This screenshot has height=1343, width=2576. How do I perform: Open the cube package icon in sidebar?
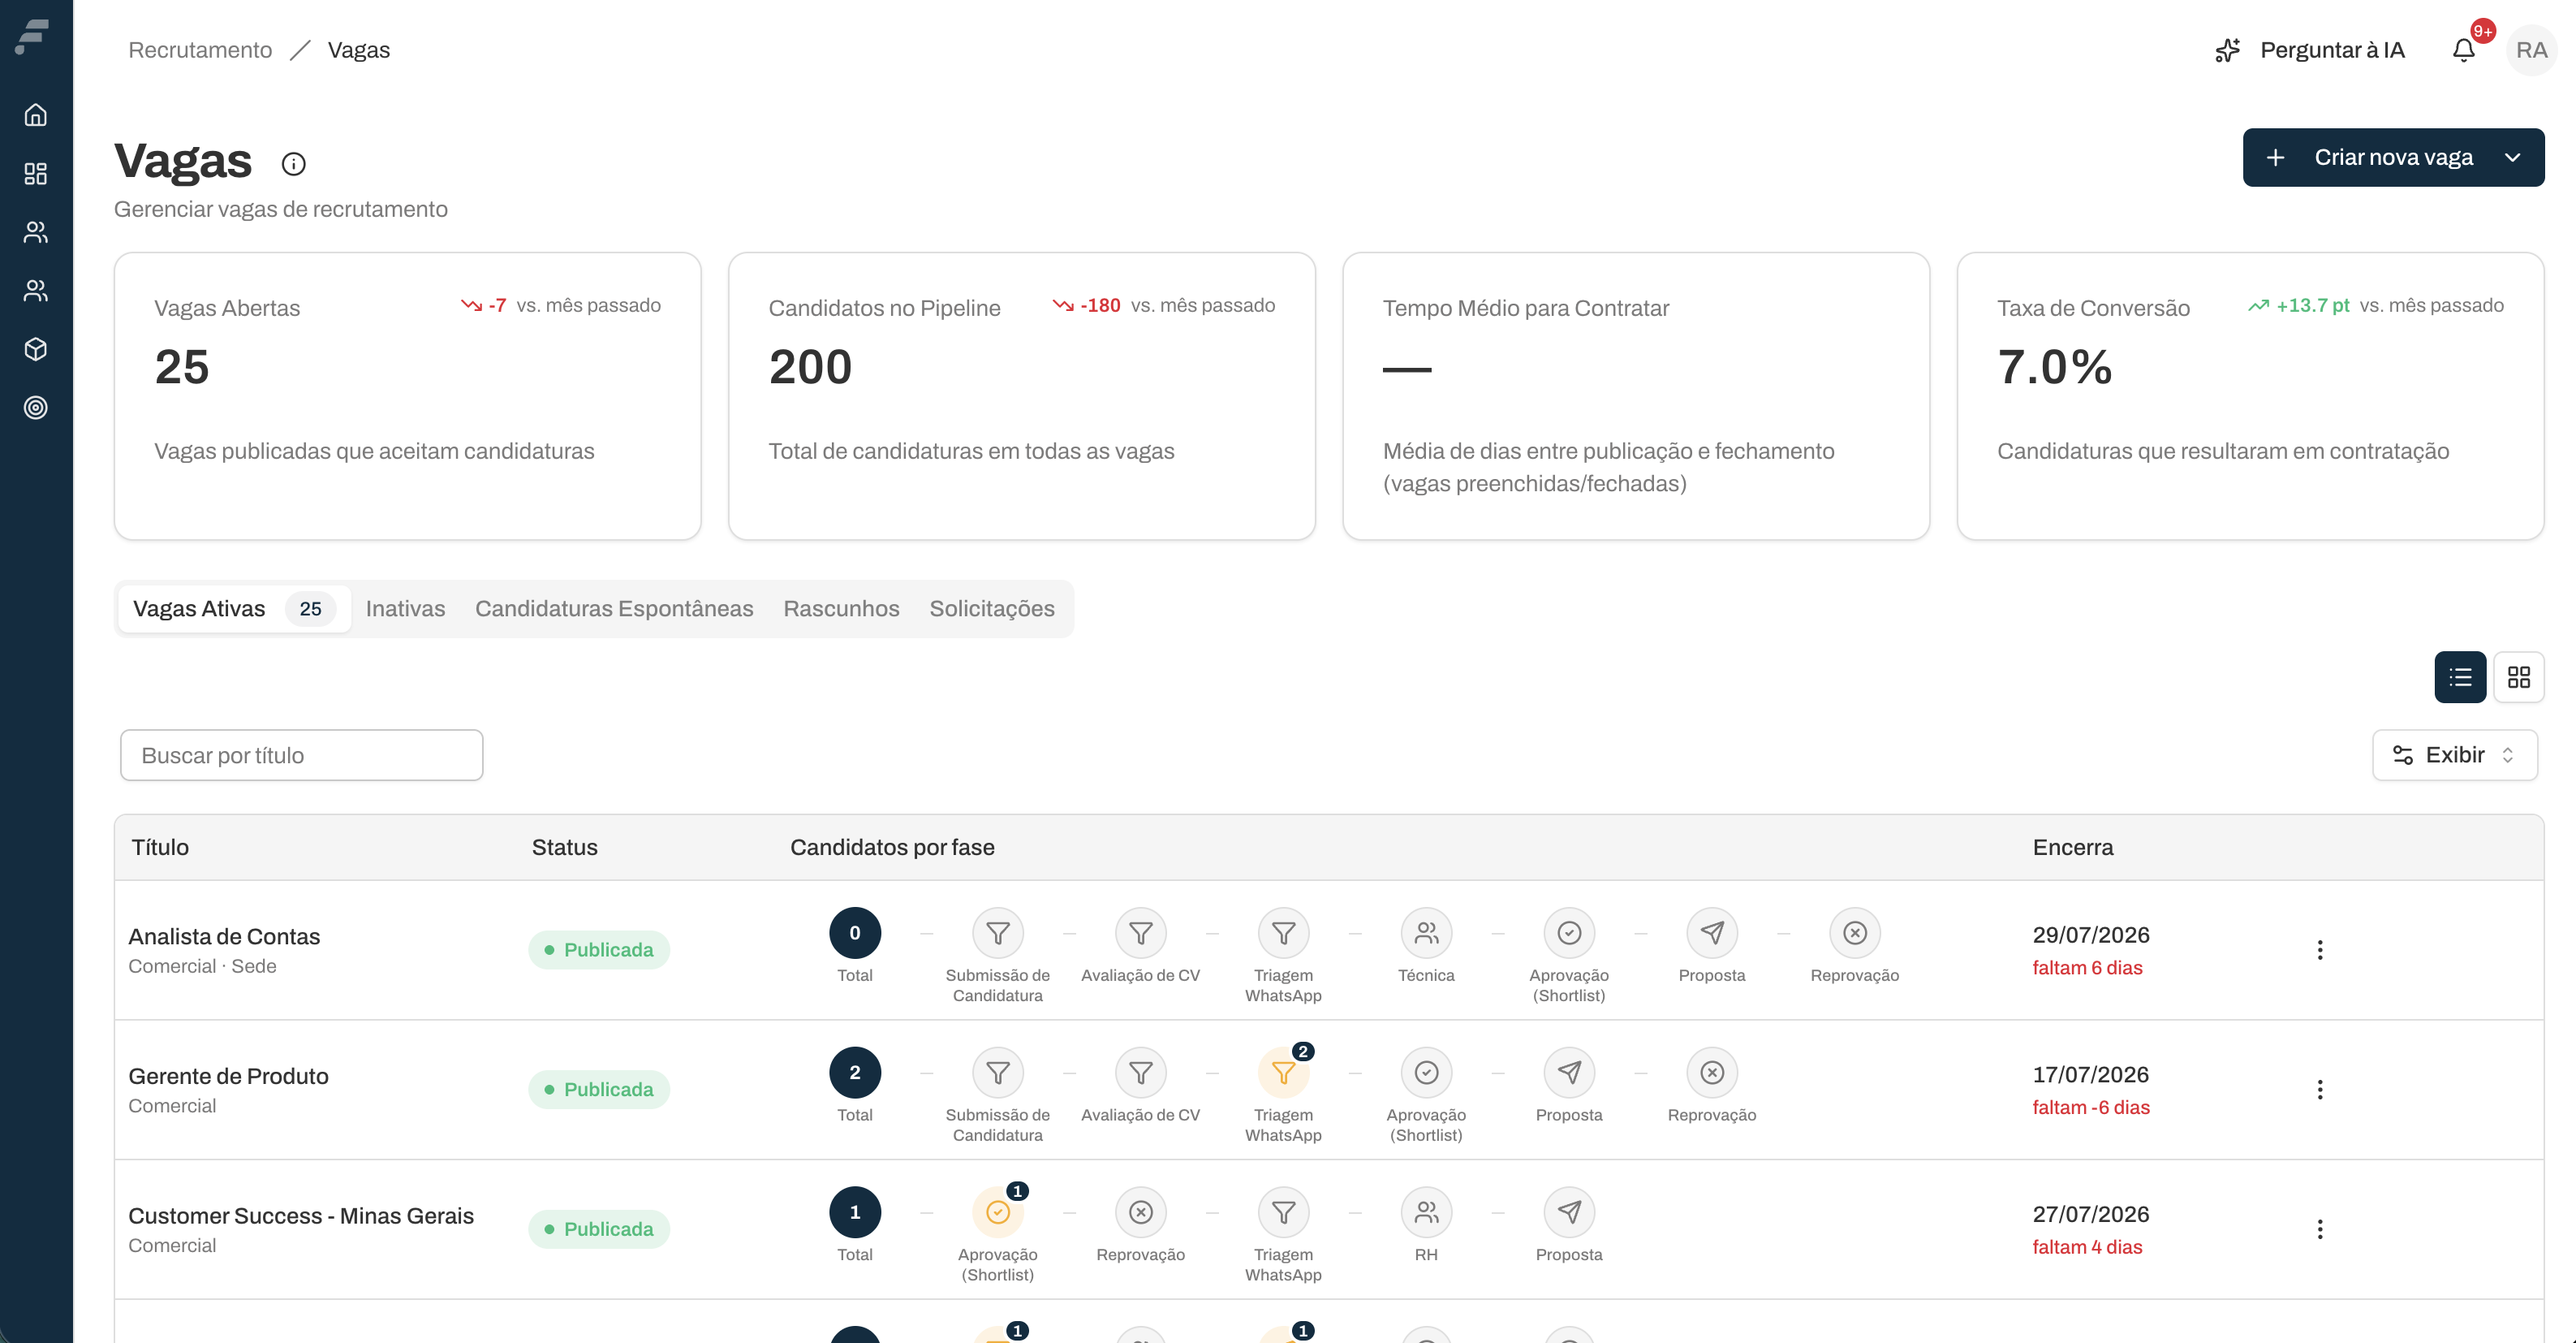tap(36, 349)
